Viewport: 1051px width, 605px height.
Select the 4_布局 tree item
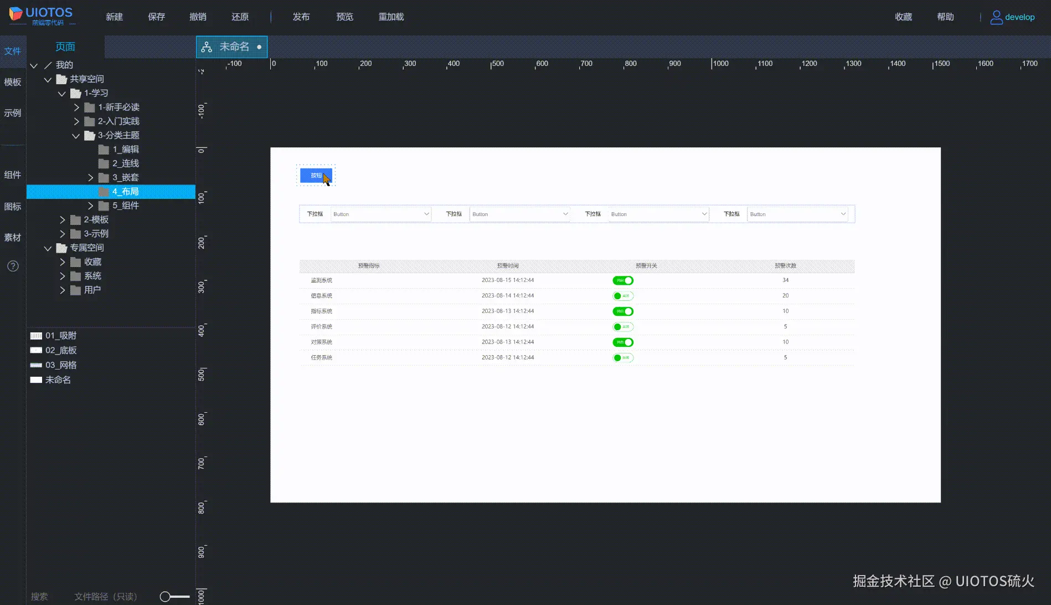[x=111, y=192]
